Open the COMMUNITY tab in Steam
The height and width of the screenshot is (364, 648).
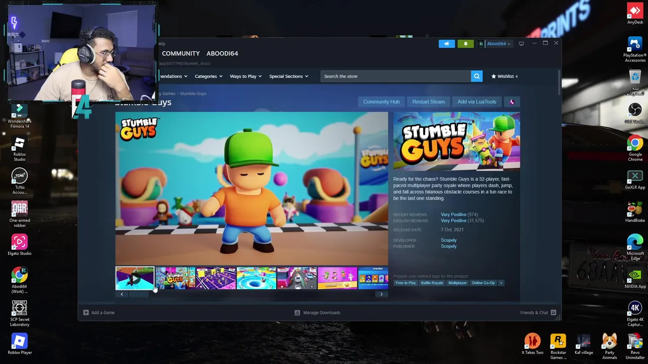[x=181, y=53]
